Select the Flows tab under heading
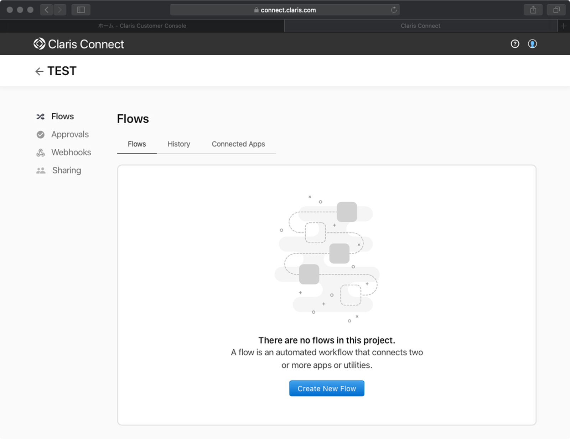Image resolution: width=570 pixels, height=439 pixels. [137, 144]
